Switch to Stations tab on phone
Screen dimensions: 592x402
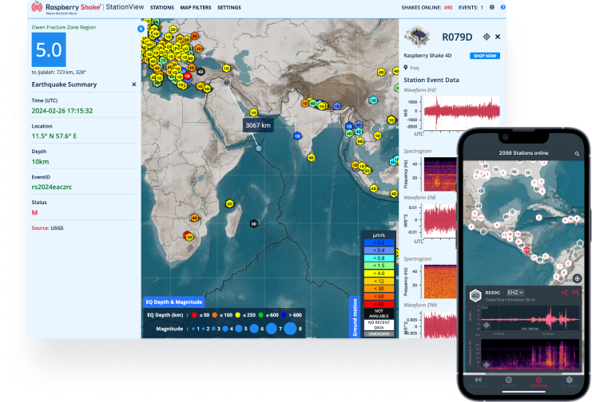coord(538,381)
